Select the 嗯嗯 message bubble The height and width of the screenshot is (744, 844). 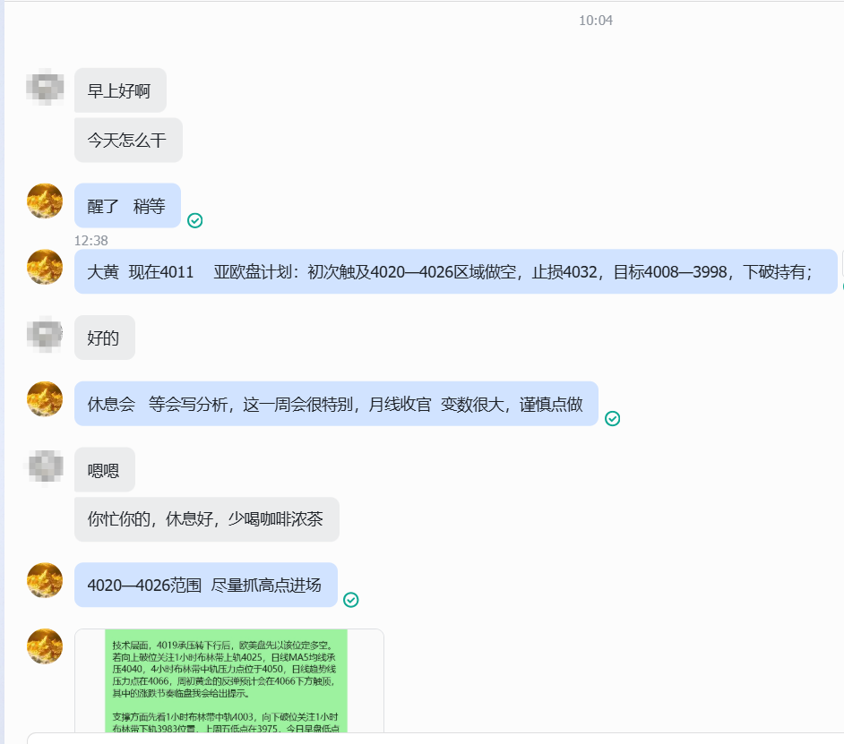[105, 470]
